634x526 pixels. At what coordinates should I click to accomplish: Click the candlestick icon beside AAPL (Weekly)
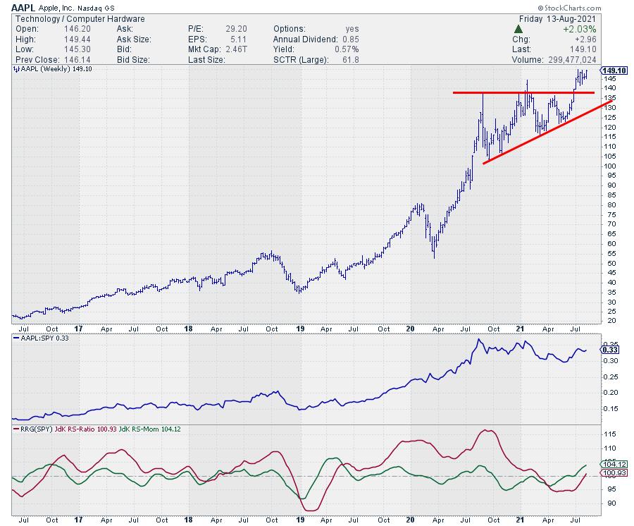pyautogui.click(x=15, y=70)
